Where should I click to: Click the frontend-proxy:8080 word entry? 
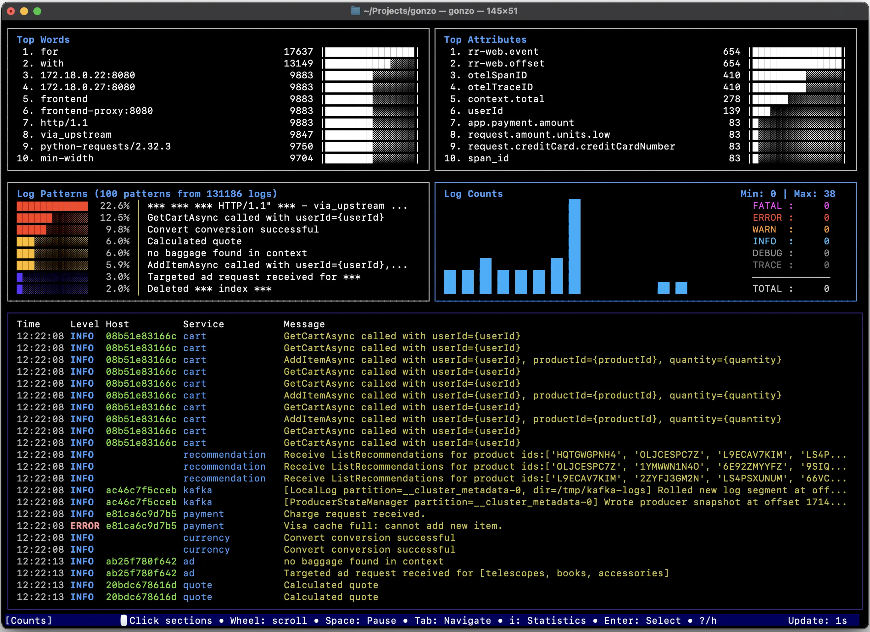click(96, 111)
